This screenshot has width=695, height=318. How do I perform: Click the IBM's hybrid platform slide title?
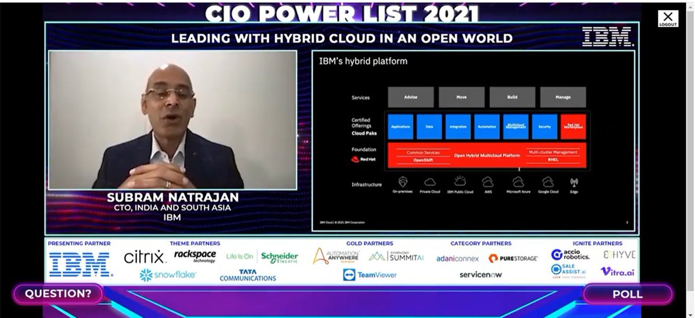click(363, 61)
